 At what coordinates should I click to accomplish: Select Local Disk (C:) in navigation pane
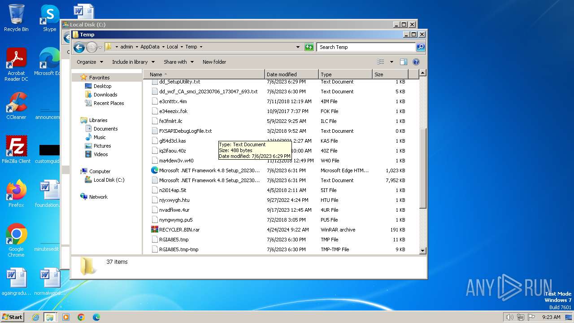pos(109,180)
